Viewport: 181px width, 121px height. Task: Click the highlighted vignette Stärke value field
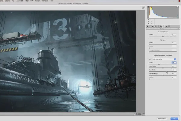click(x=174, y=63)
